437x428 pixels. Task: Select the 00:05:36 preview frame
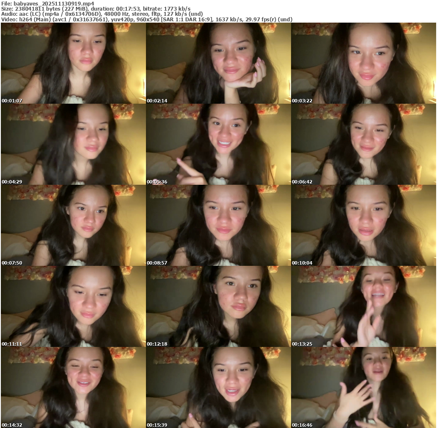(218, 144)
